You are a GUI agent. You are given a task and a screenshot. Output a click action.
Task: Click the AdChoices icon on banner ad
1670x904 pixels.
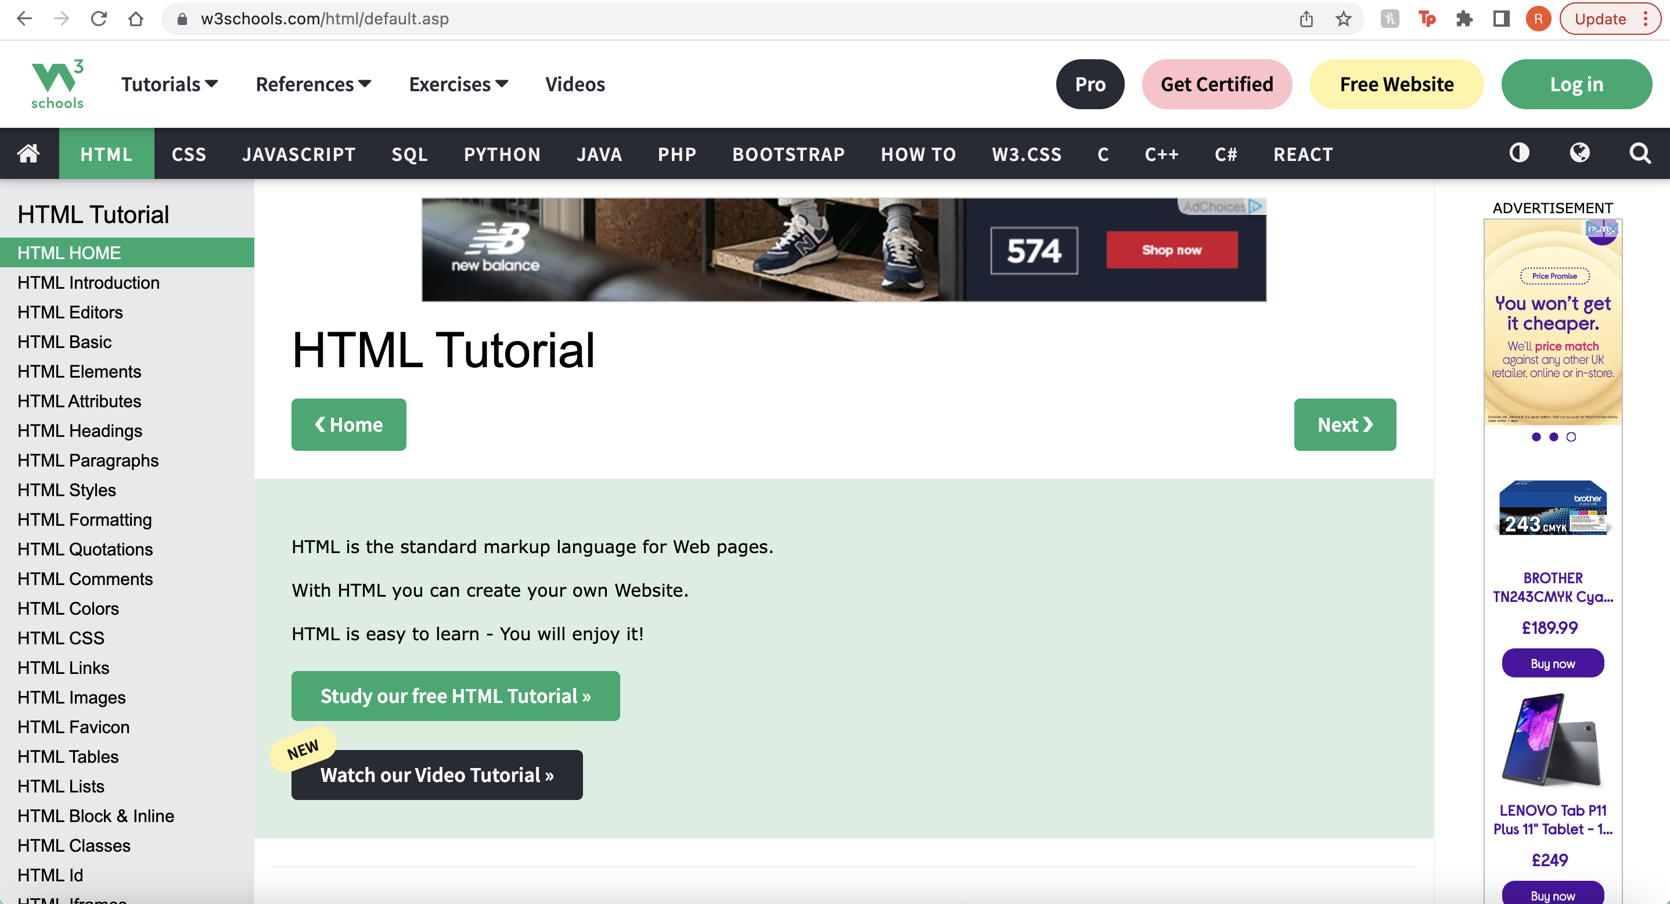click(1255, 206)
